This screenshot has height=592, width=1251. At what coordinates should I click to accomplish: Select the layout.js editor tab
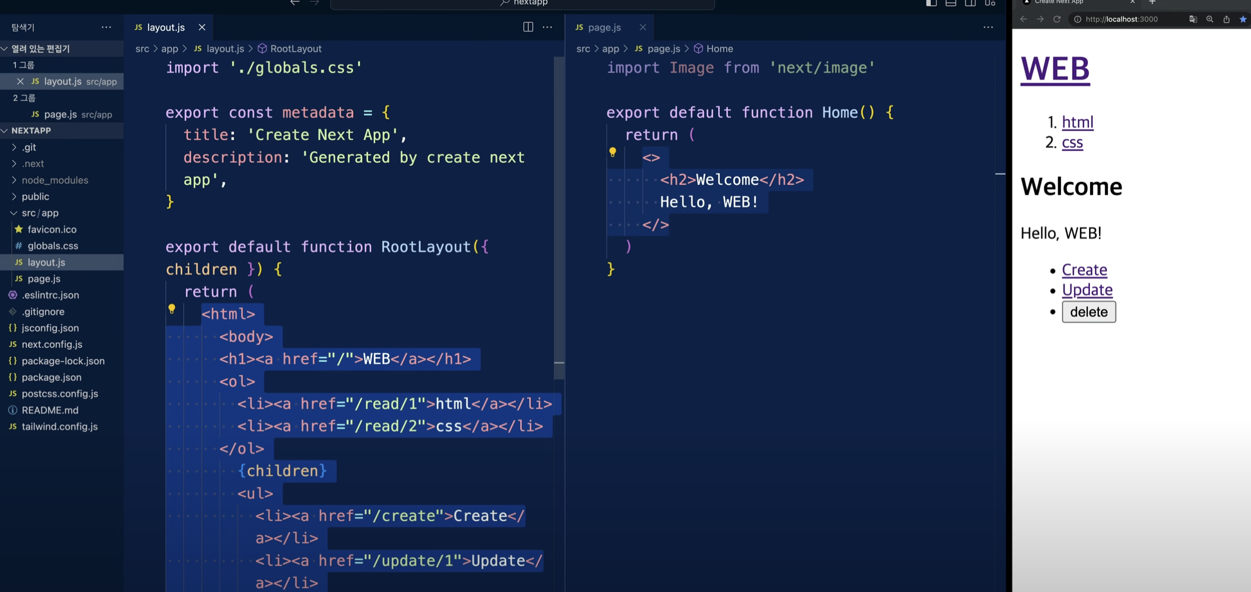(166, 27)
